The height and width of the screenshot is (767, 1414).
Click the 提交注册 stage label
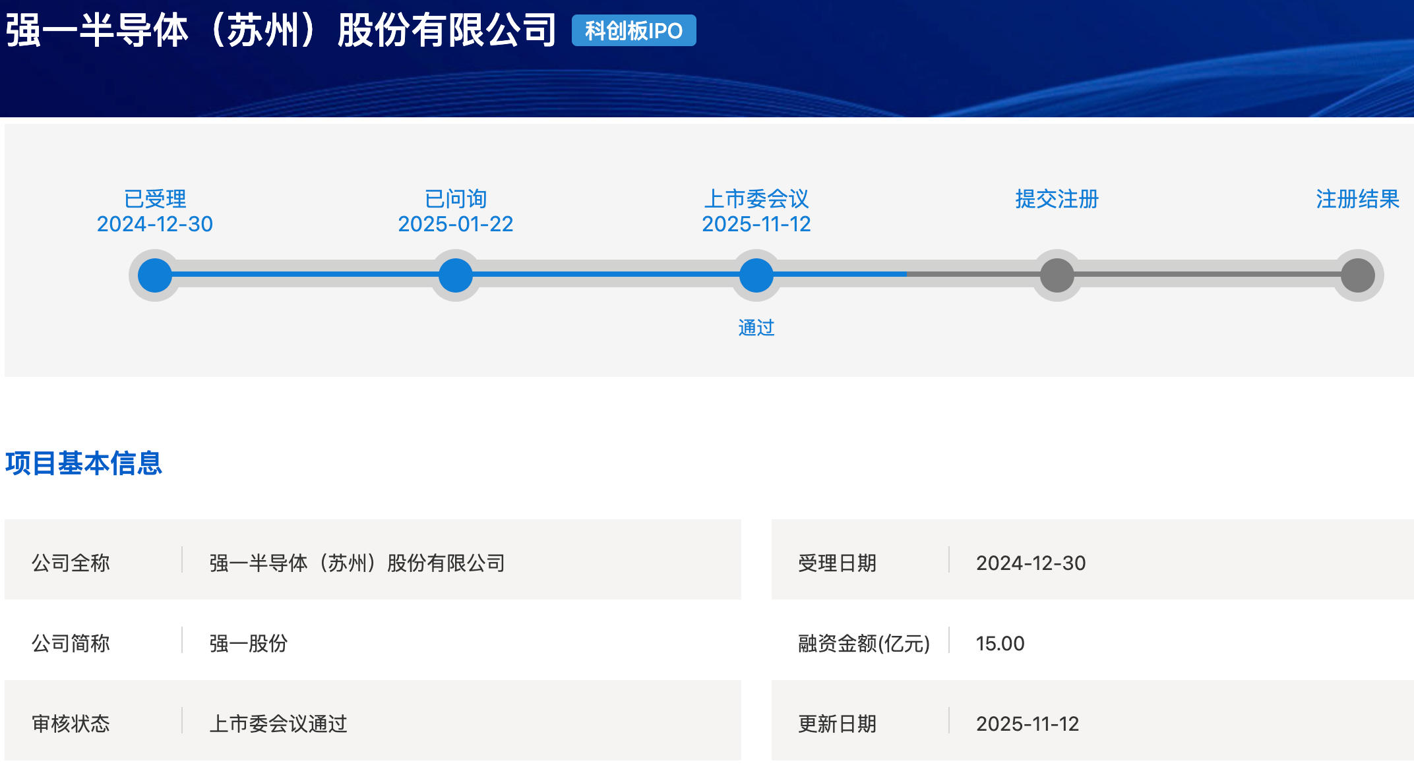pos(1057,198)
